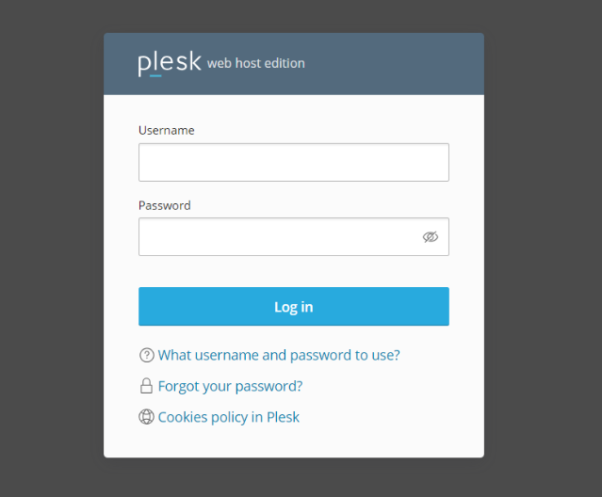Click the Password field label
The height and width of the screenshot is (497, 602).
click(164, 205)
